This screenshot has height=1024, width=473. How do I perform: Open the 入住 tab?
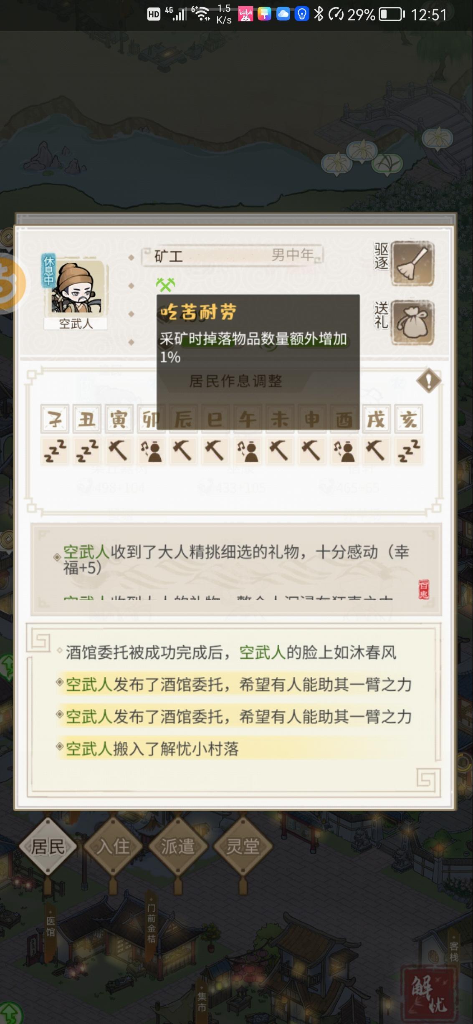(x=113, y=846)
